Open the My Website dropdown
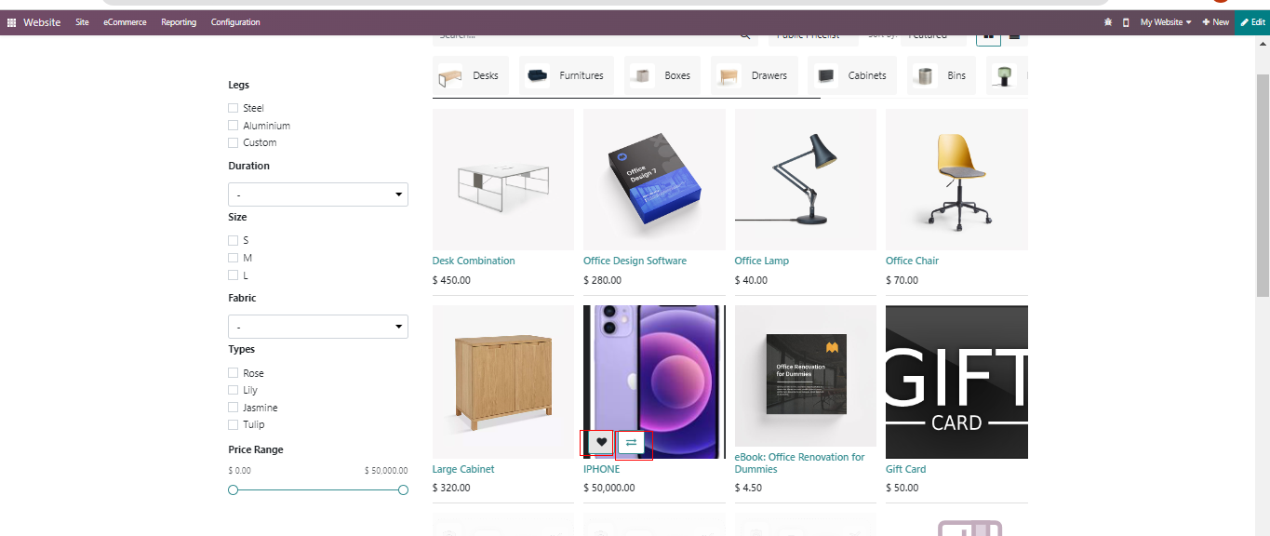Screen dimensions: 1270x536 pos(1166,22)
